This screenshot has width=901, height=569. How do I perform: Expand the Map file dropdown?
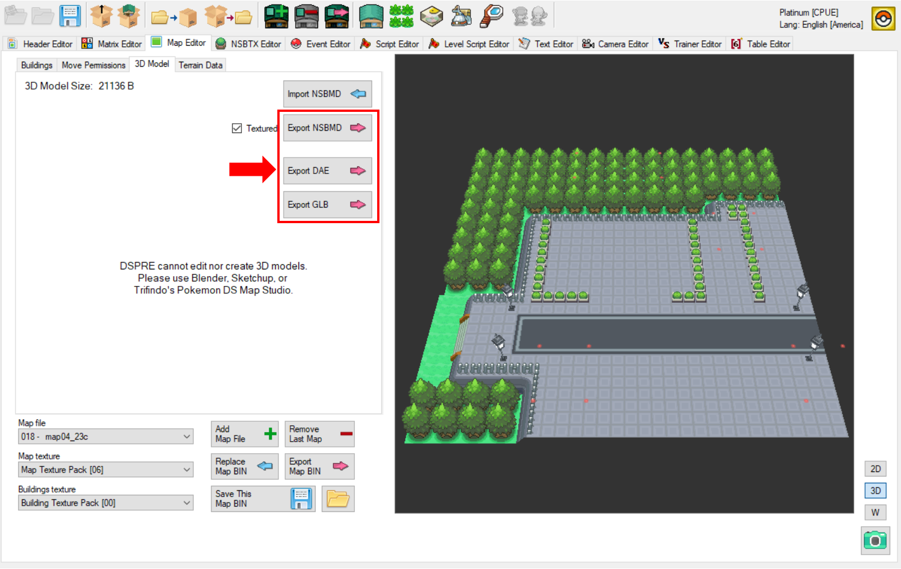tap(106, 437)
